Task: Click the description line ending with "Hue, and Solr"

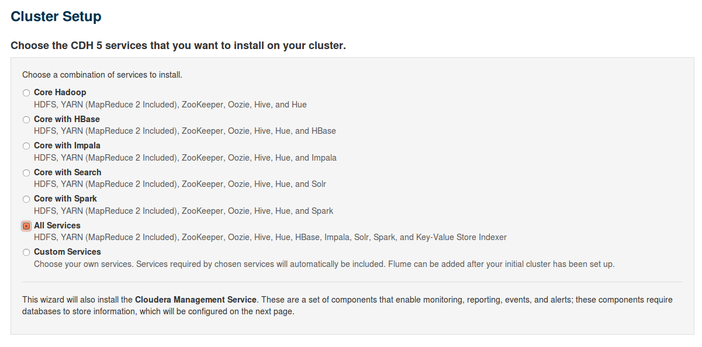Action: (x=180, y=184)
